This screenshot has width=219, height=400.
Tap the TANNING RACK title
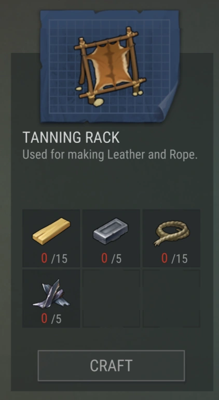[x=71, y=138]
